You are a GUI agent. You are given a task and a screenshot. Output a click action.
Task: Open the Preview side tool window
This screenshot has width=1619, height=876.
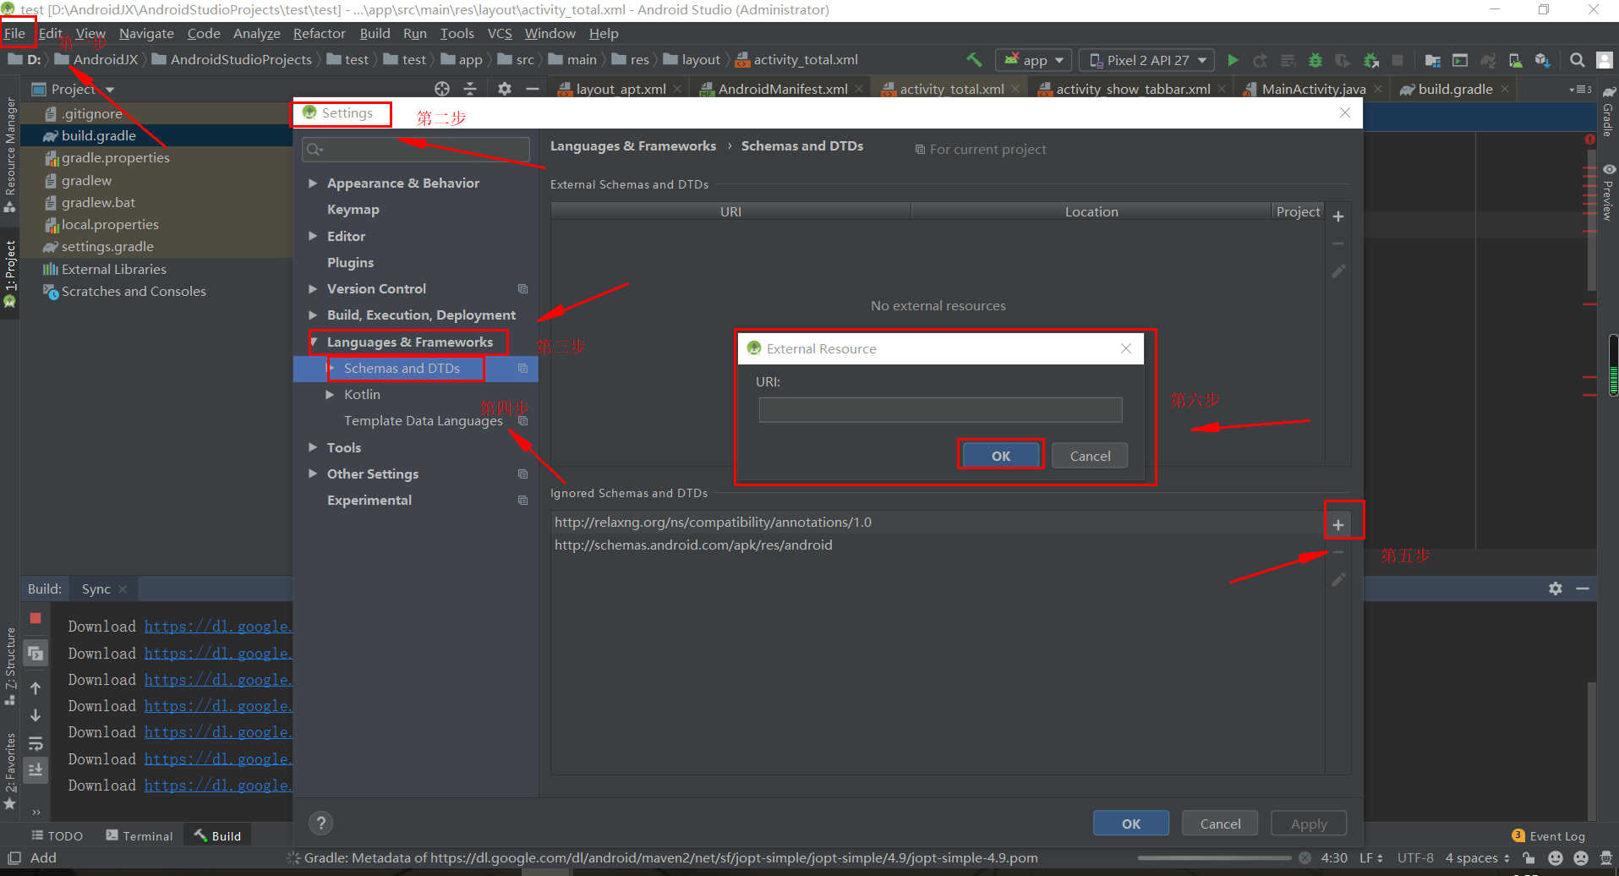pos(1608,193)
